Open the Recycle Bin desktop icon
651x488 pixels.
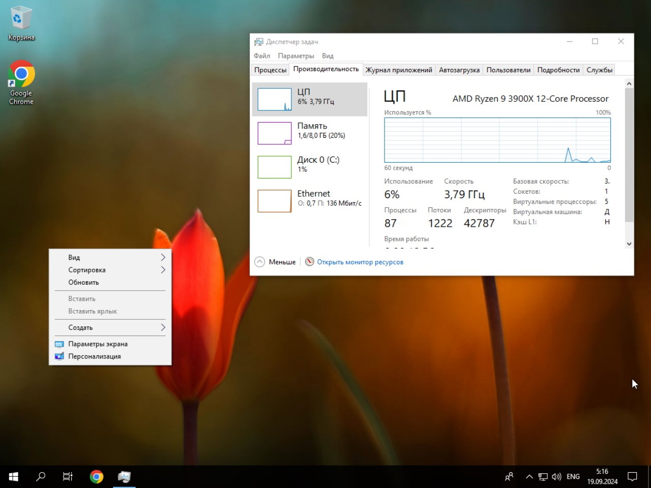21,19
